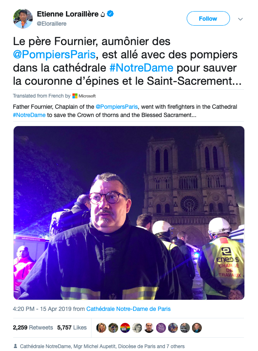Open the Cathédrale Notre-Dame de Paris location link
Screen dimensions: 258x351
128,309
